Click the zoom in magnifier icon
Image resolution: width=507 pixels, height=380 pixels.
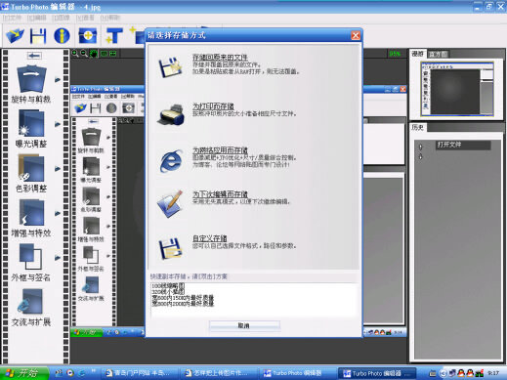coord(75,54)
